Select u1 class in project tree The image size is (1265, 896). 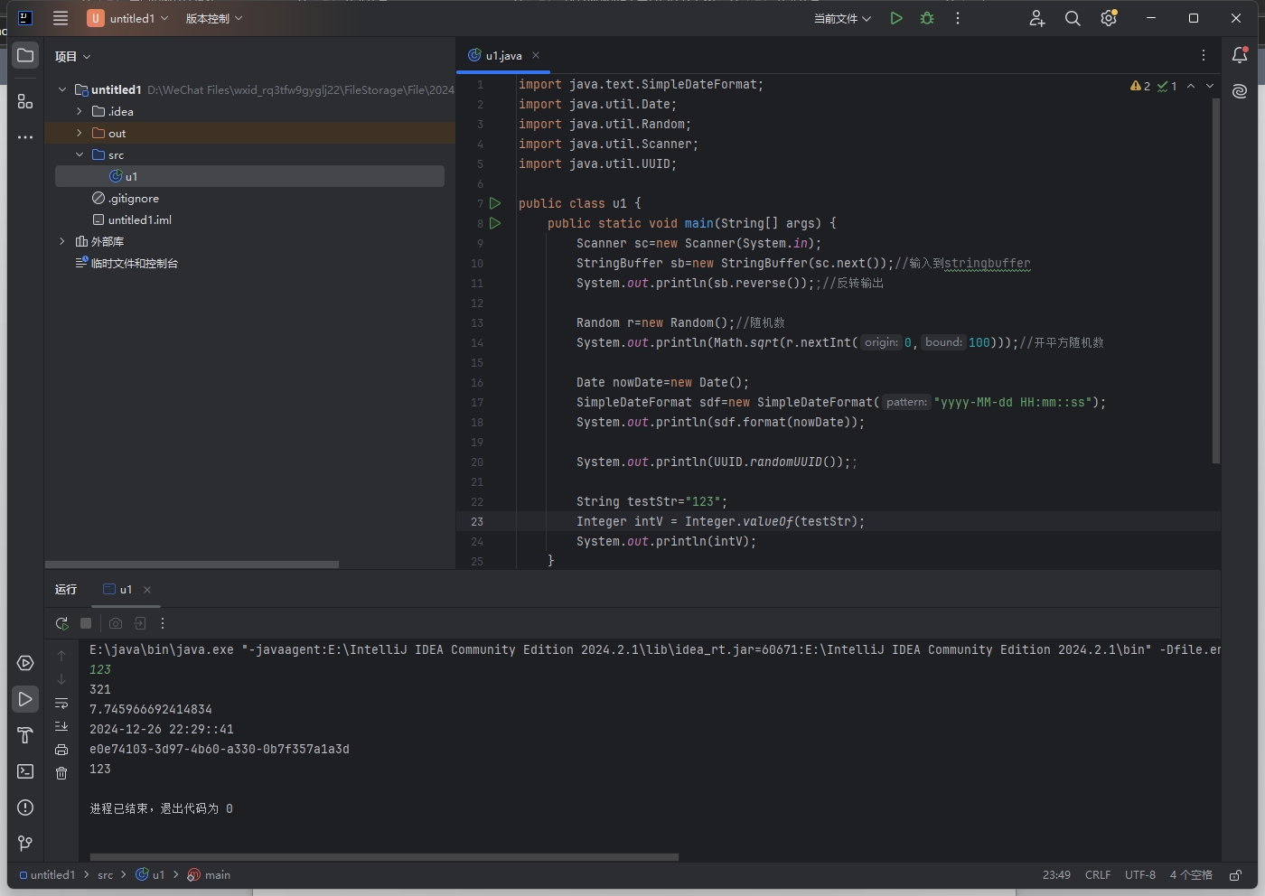tap(249, 176)
